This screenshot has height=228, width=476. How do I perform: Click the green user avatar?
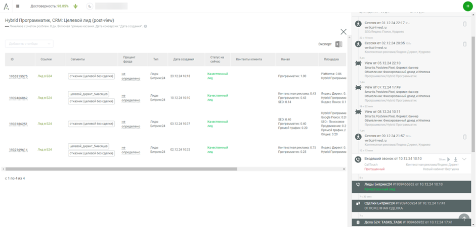[x=467, y=6]
